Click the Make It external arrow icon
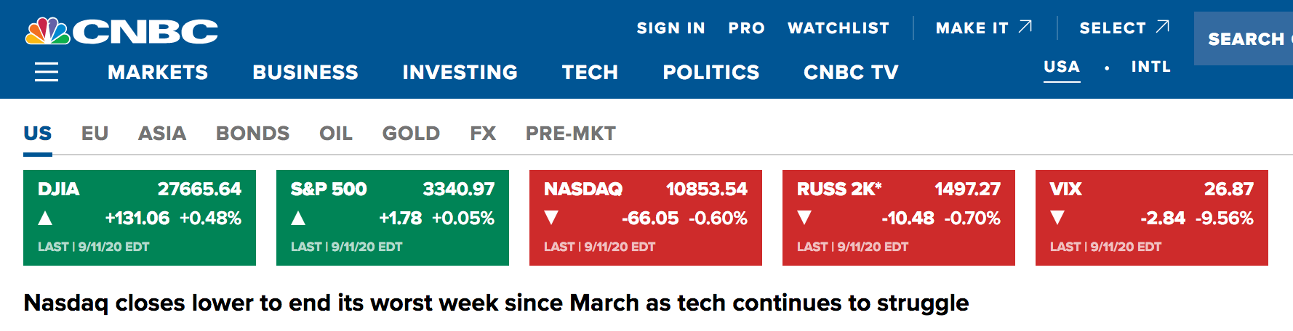The image size is (1293, 331). click(1025, 27)
